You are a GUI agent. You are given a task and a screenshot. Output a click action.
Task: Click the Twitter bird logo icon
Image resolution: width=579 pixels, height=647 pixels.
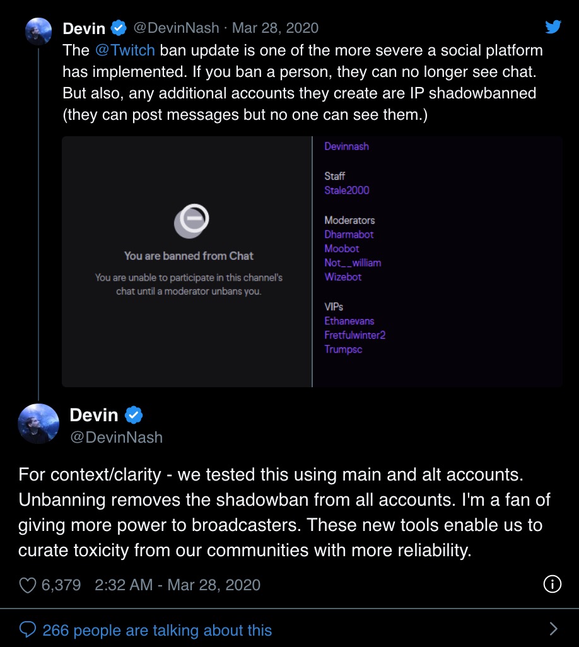point(553,27)
